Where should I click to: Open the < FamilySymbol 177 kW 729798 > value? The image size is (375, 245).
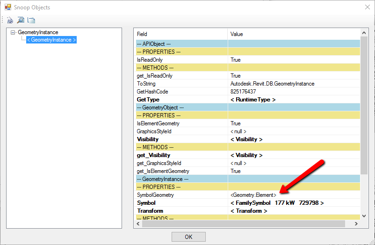(277, 203)
